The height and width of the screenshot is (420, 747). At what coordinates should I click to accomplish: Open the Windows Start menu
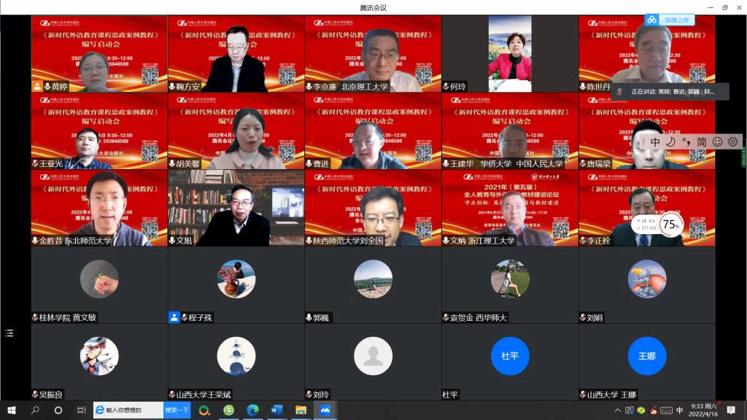pyautogui.click(x=11, y=411)
